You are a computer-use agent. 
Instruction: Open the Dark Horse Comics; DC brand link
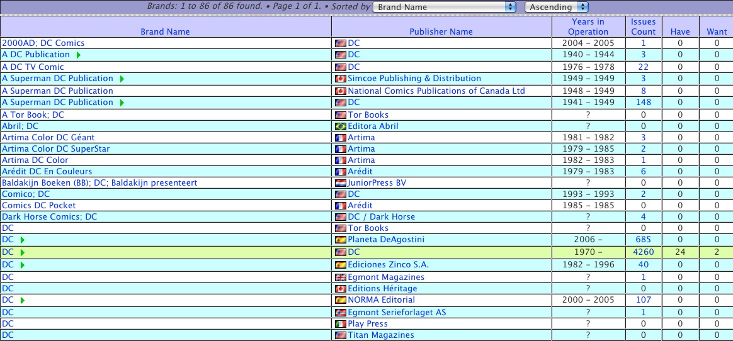pos(50,217)
